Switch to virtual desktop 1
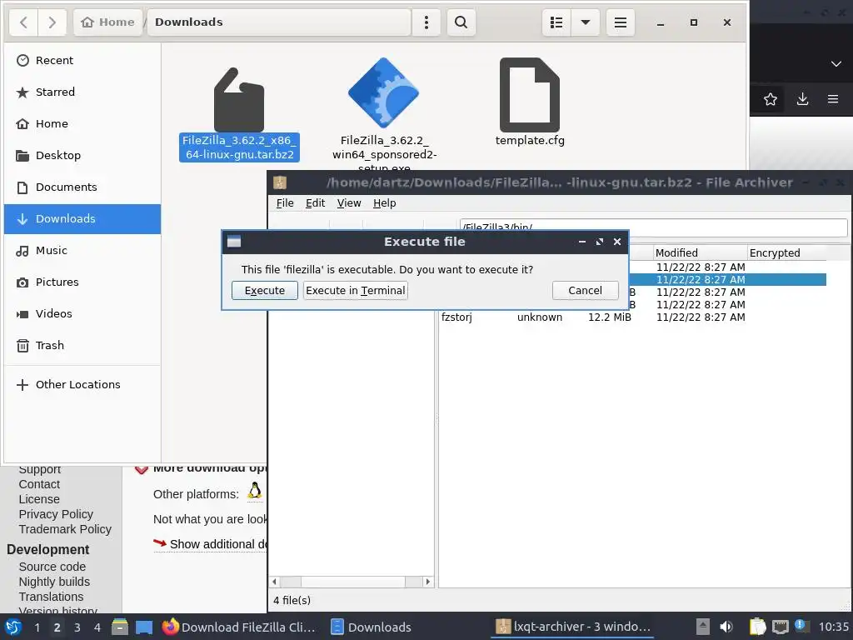The width and height of the screenshot is (853, 640). [x=37, y=627]
